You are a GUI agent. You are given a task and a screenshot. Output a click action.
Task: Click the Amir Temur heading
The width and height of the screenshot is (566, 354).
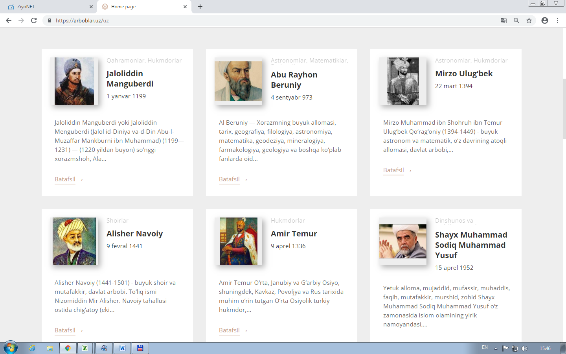(294, 234)
